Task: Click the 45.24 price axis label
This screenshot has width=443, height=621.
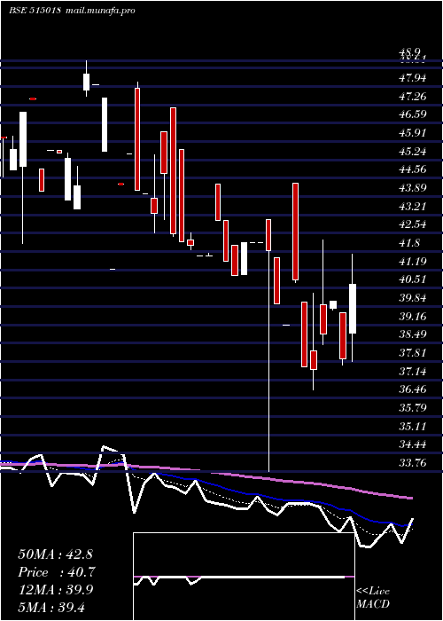Action: [x=413, y=152]
